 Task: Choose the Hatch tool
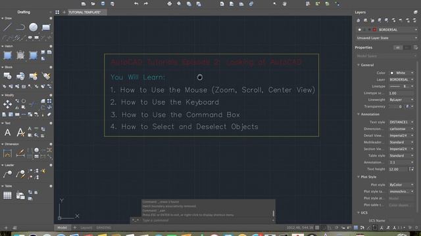(7, 55)
